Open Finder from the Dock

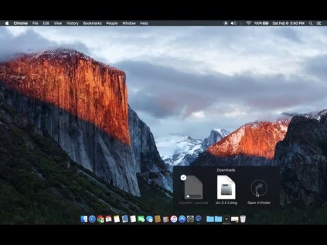(84, 219)
